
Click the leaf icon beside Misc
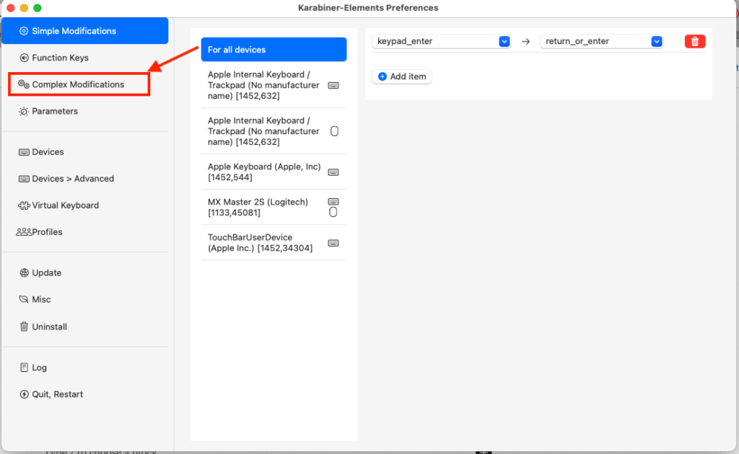click(x=24, y=300)
